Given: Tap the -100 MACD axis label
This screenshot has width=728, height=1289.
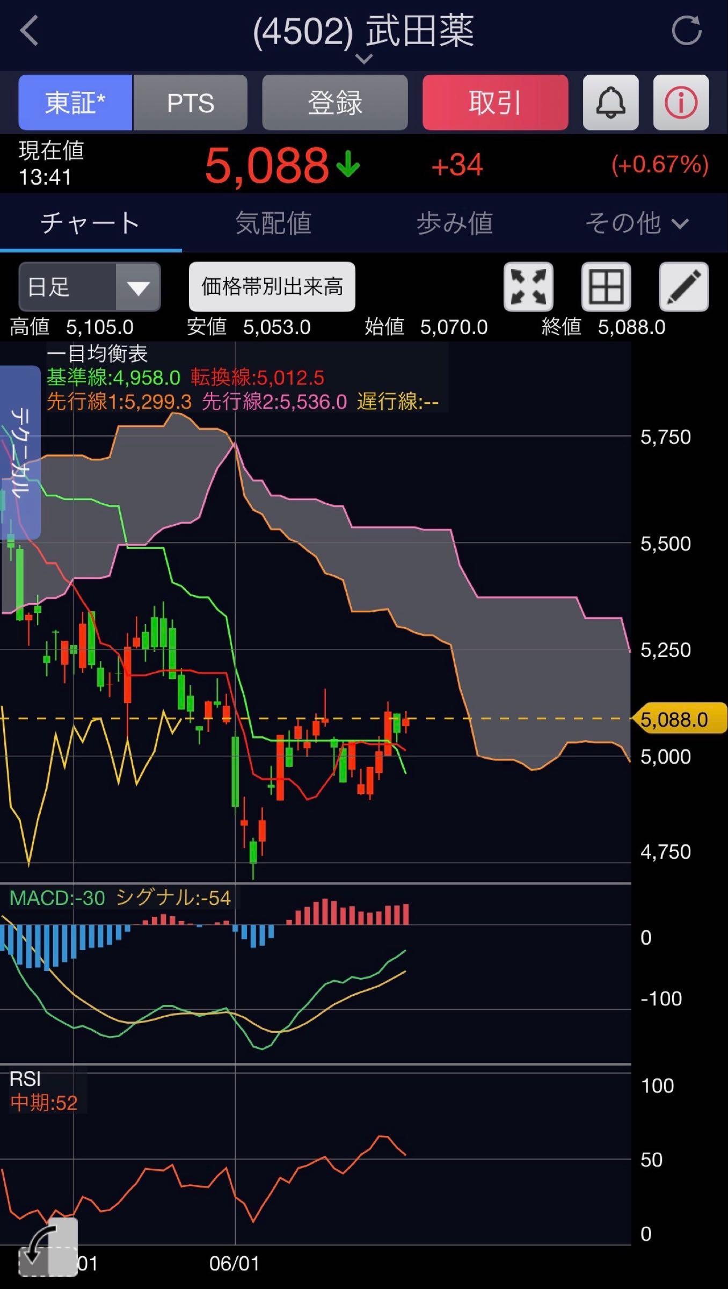Looking at the screenshot, I should pos(661,999).
